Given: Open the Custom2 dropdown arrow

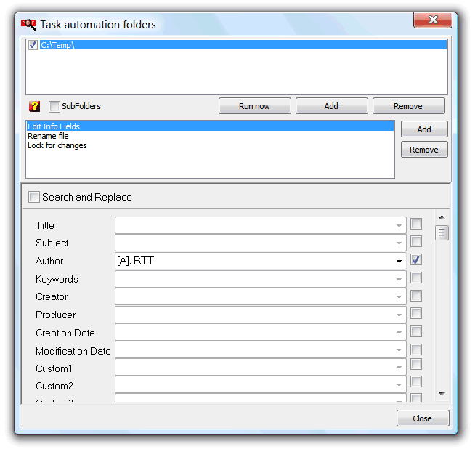Looking at the screenshot, I should tap(399, 385).
